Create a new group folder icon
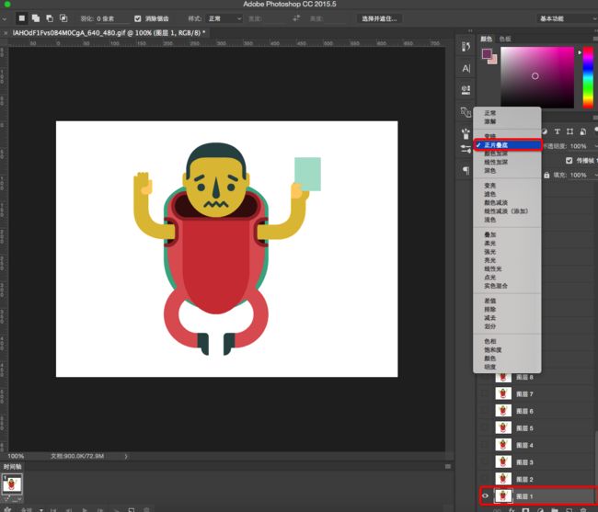The height and width of the screenshot is (512, 598). pyautogui.click(x=554, y=510)
